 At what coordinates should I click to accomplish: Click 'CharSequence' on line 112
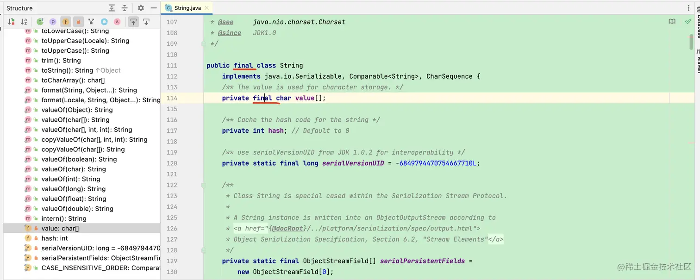(x=450, y=76)
